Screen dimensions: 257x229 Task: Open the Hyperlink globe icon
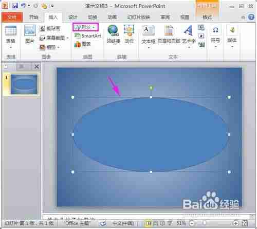(113, 30)
